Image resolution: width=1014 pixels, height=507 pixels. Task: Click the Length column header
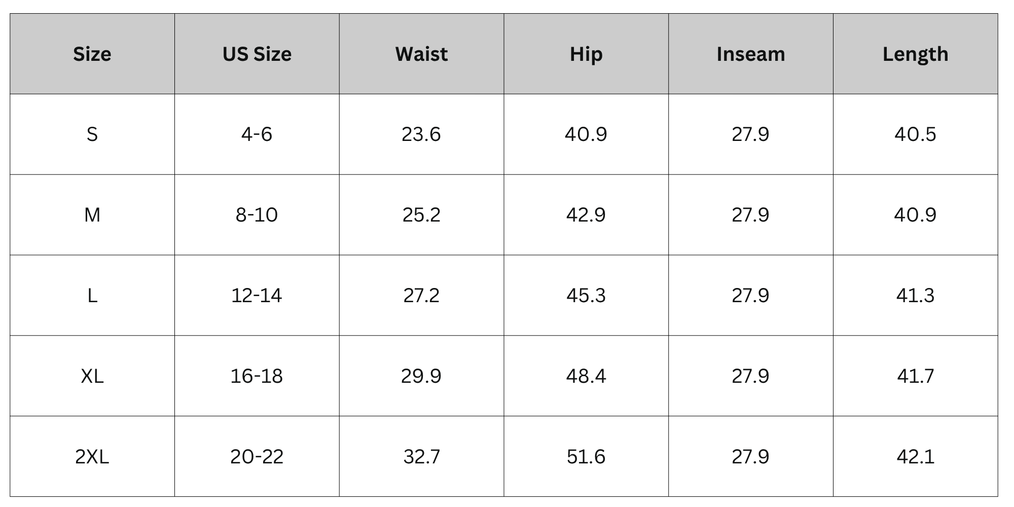(x=915, y=54)
